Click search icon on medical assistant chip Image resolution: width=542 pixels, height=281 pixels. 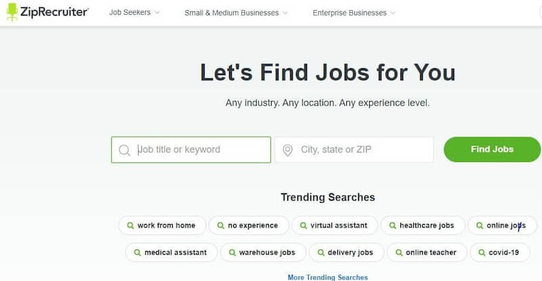138,253
